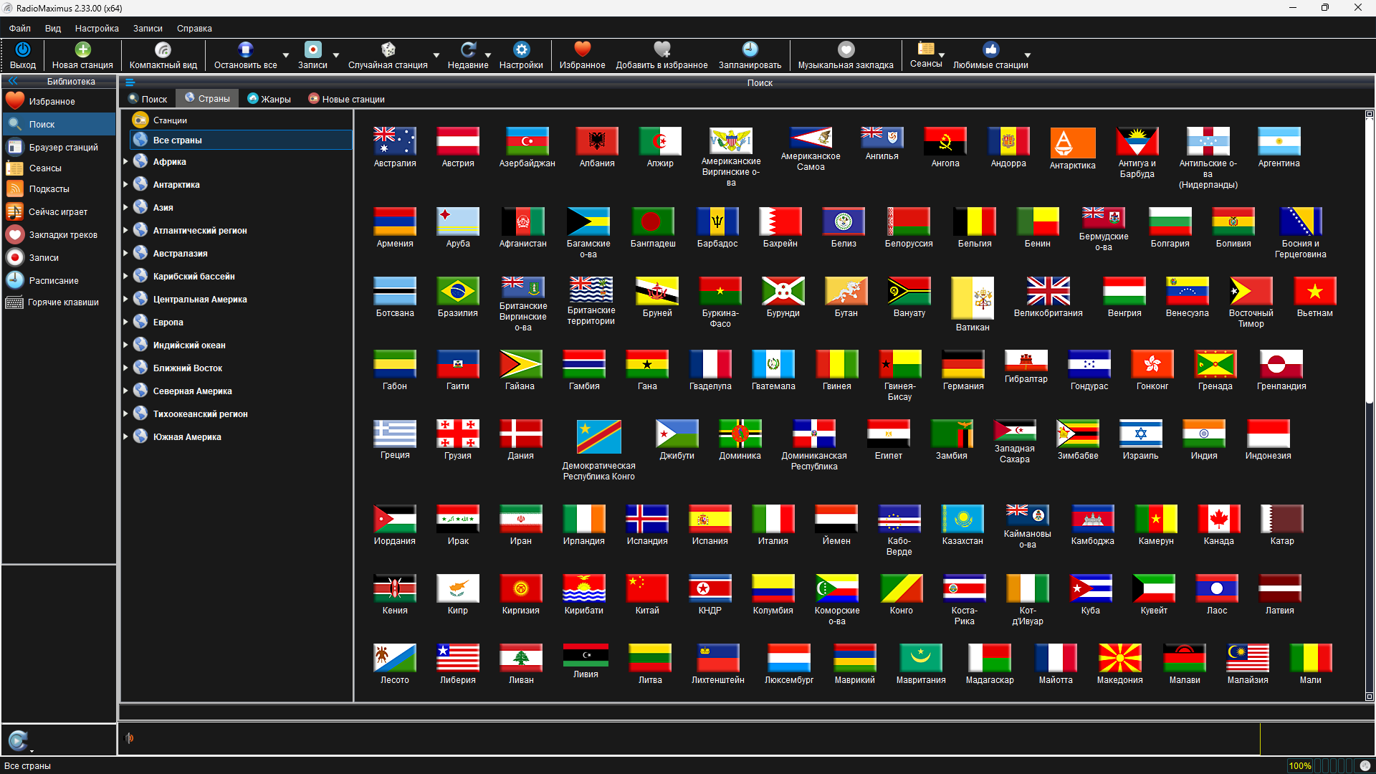Open Now Playing in sidebar
The width and height of the screenshot is (1376, 774).
pyautogui.click(x=57, y=212)
